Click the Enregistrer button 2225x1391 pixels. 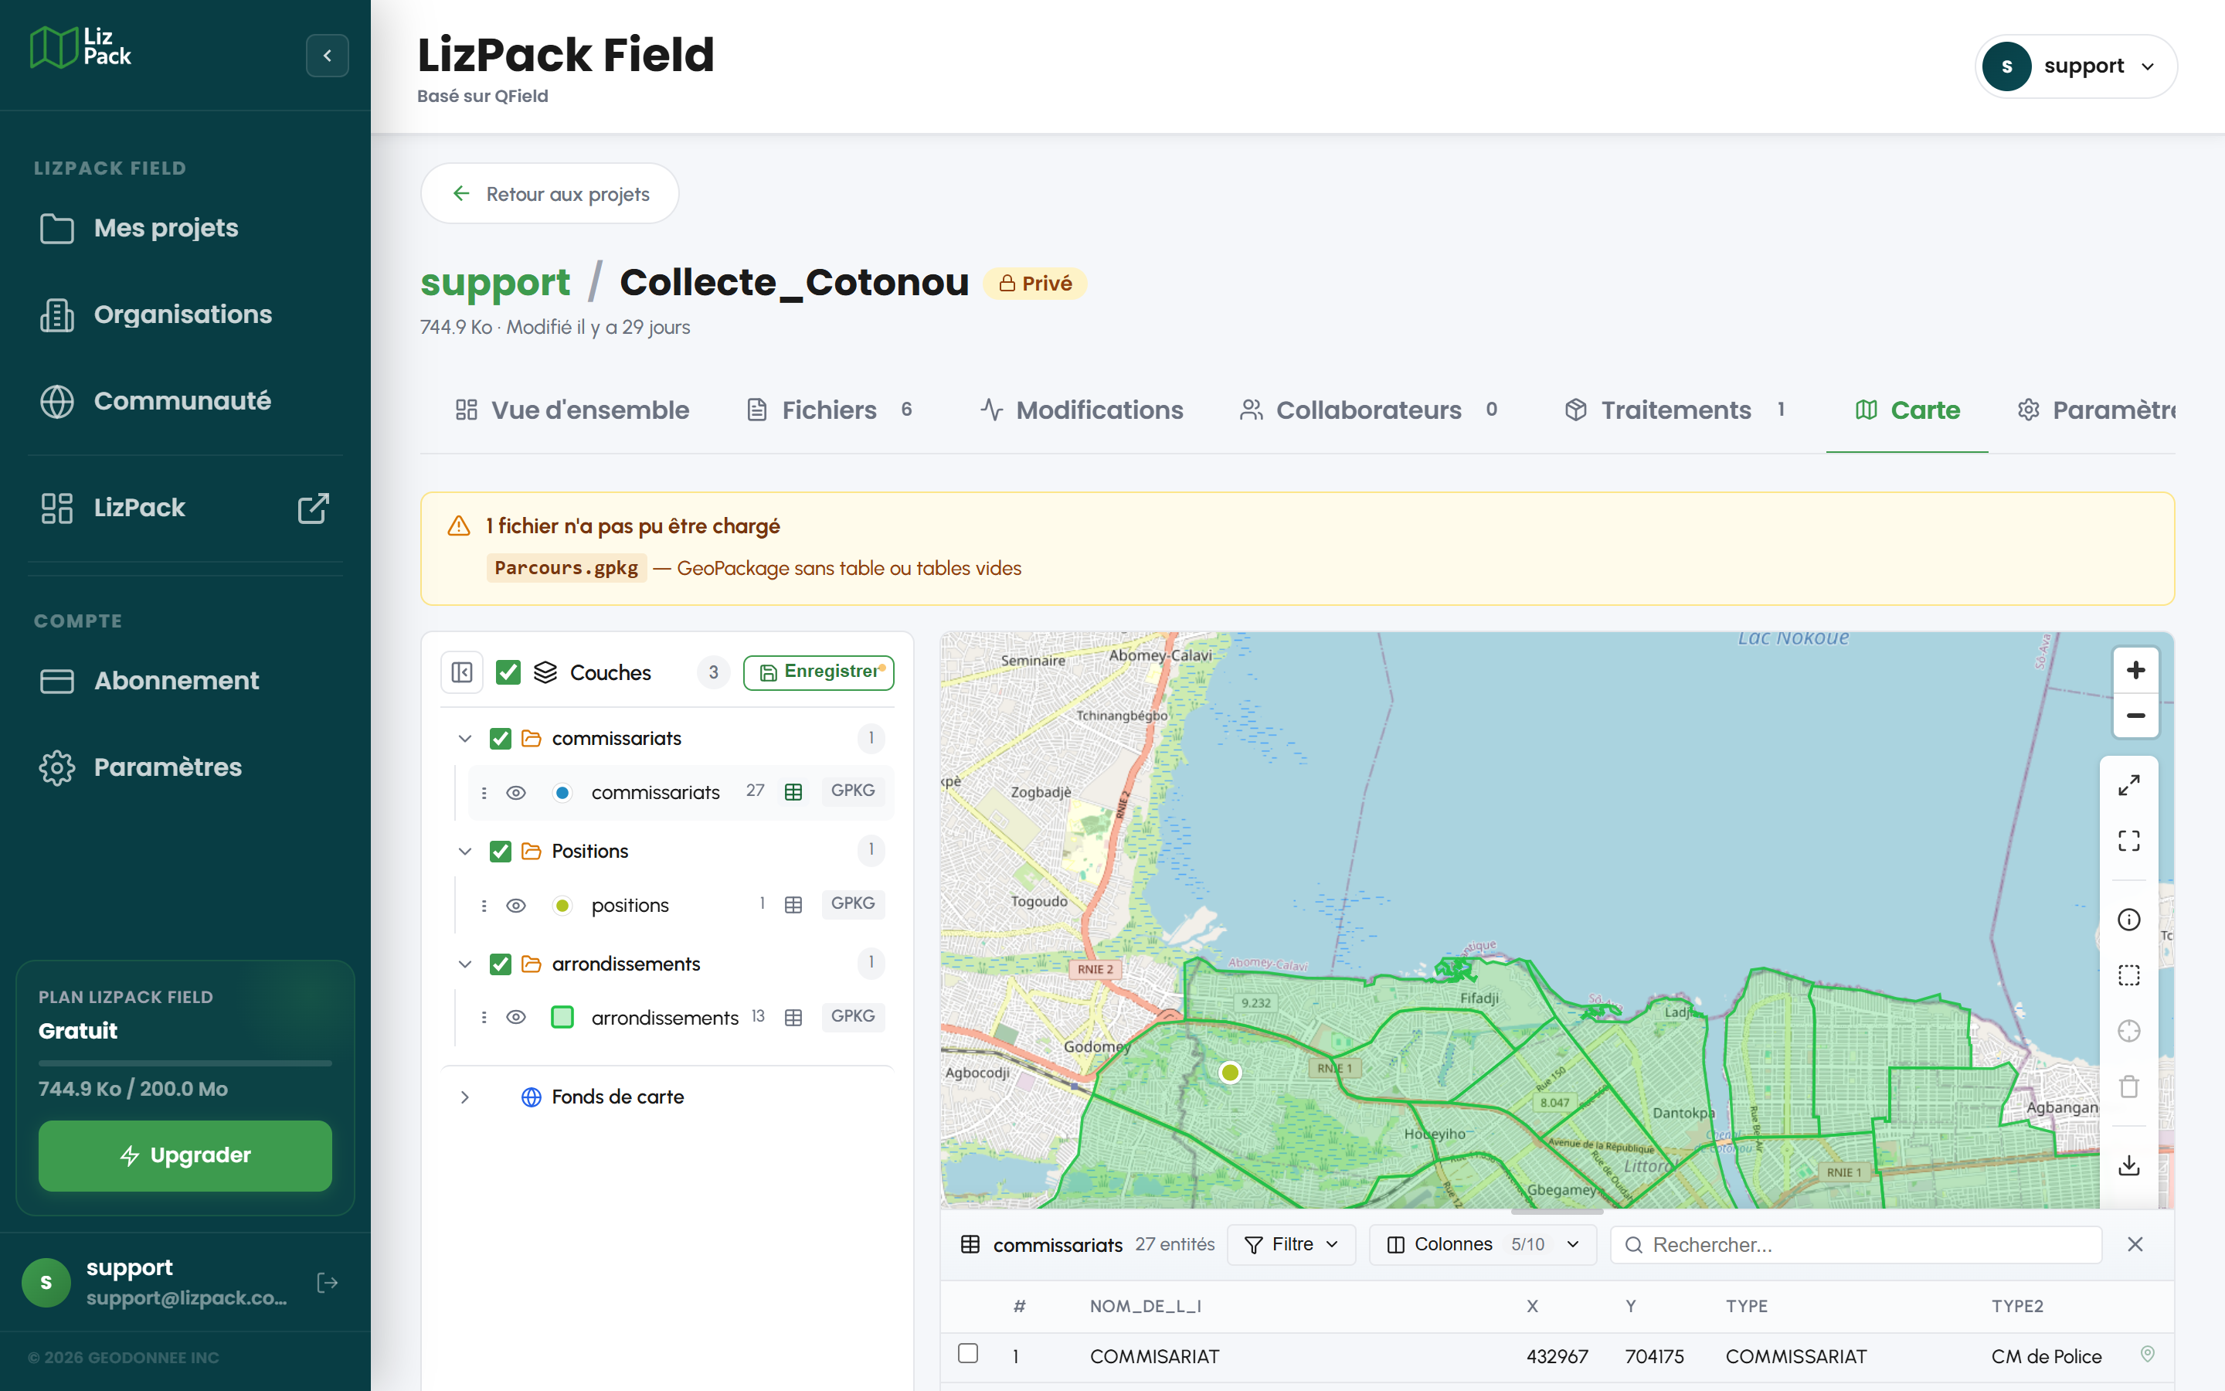818,672
